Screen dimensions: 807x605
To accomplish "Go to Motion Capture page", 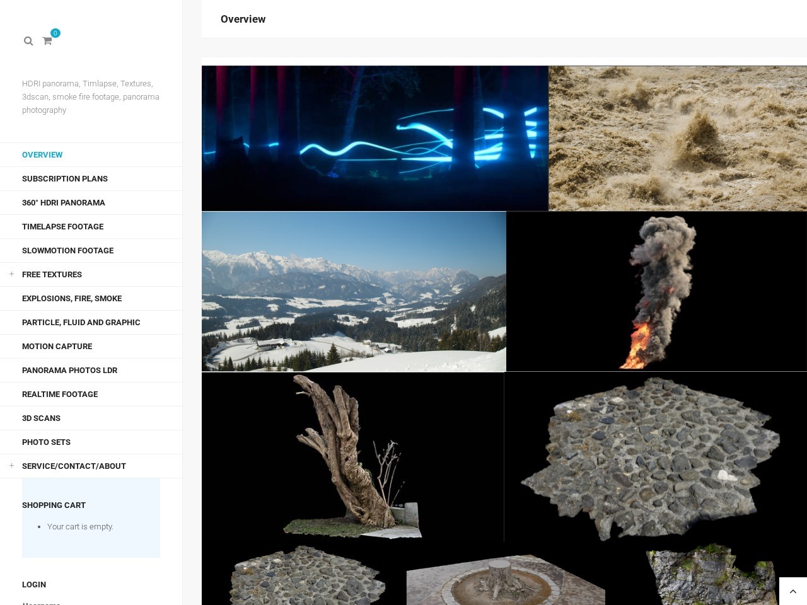I will [57, 347].
